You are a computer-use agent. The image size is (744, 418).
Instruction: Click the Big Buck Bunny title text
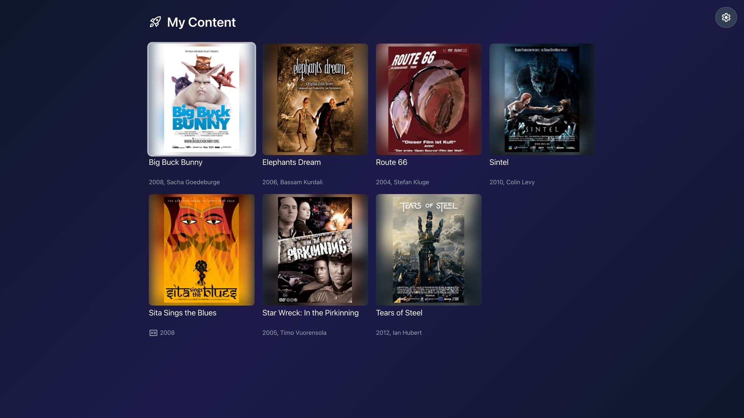pos(176,163)
